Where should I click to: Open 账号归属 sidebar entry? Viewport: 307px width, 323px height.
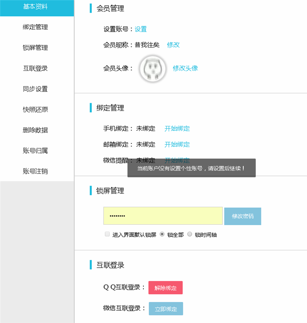[36, 151]
